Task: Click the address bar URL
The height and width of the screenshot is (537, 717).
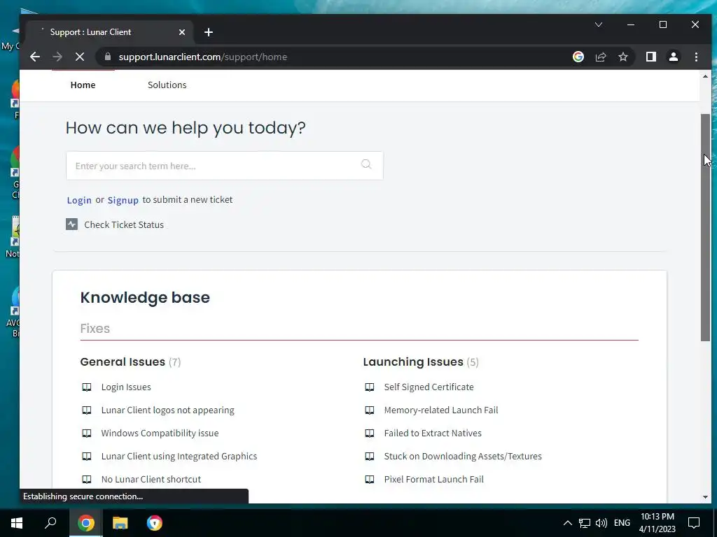Action: pyautogui.click(x=203, y=57)
